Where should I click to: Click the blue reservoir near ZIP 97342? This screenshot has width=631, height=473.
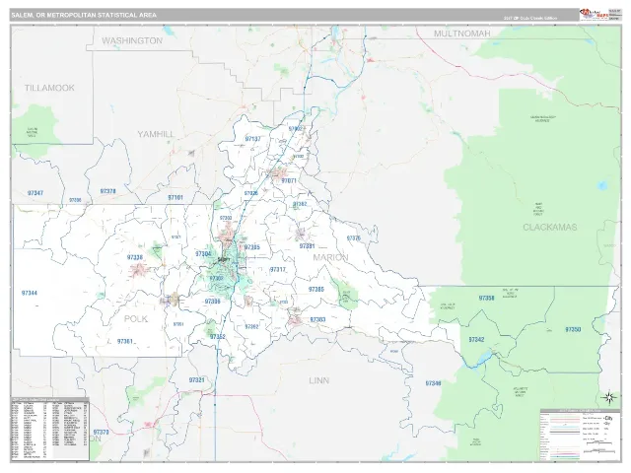click(x=478, y=359)
